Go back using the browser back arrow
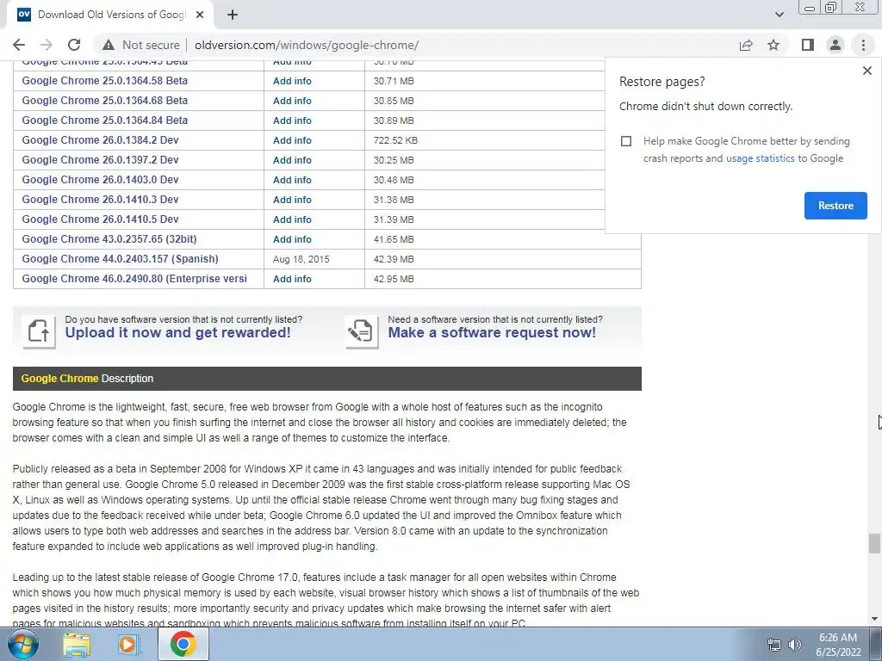Viewport: 882px width, 661px height. pos(19,45)
